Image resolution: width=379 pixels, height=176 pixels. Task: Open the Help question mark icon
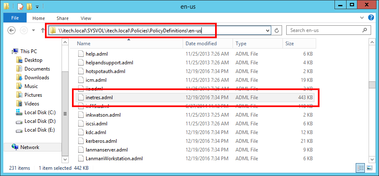coord(371,17)
